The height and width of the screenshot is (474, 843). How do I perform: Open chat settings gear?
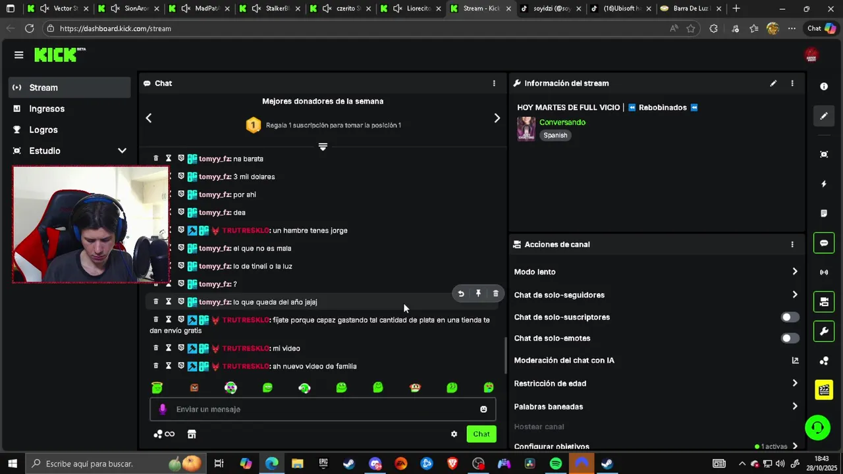[454, 434]
